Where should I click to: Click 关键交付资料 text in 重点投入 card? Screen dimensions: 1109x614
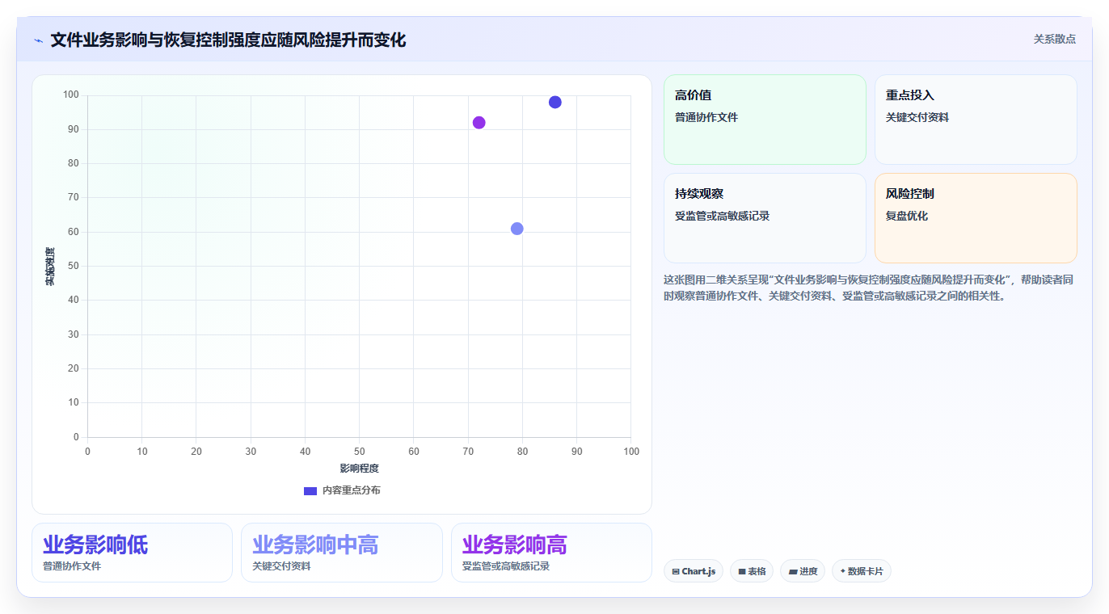pos(917,117)
